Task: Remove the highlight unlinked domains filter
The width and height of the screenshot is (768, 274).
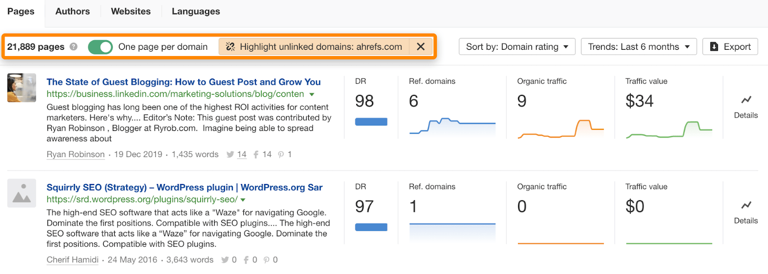Action: coord(420,46)
